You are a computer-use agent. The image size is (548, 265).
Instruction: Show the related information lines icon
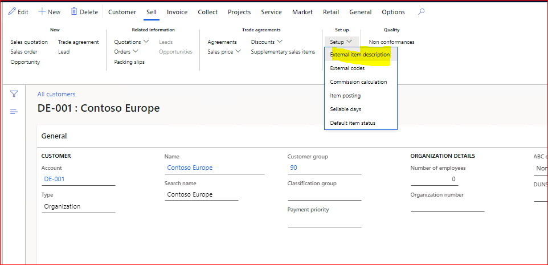(14, 111)
